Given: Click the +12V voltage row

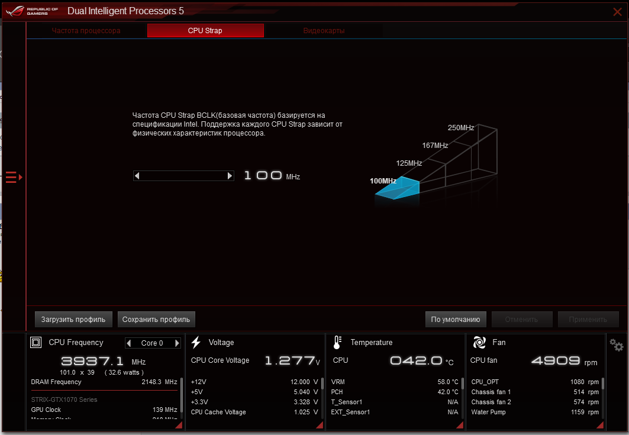Looking at the screenshot, I should [254, 382].
